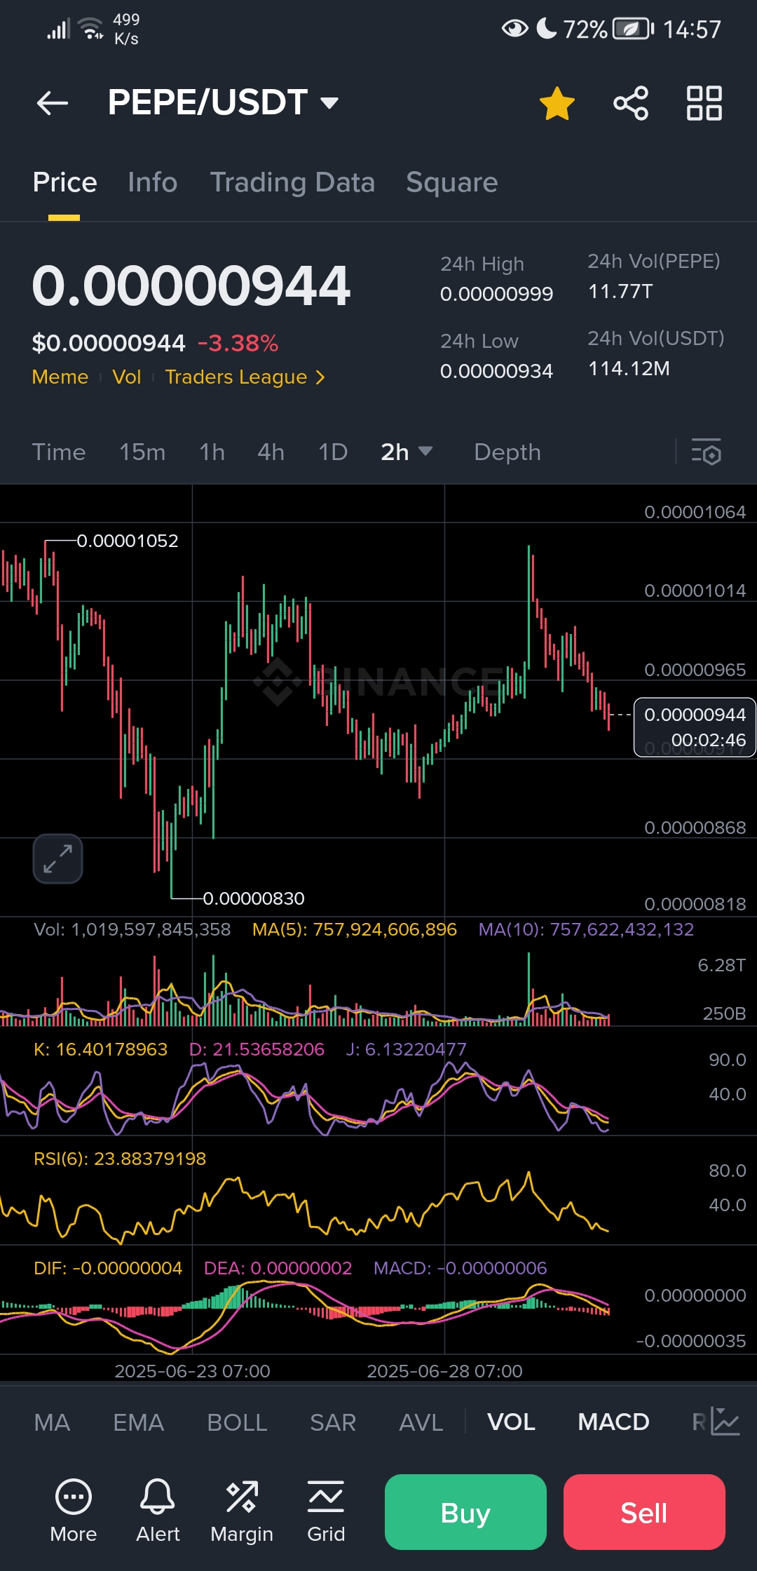Toggle the AVL indicator
The height and width of the screenshot is (1571, 757).
tap(421, 1422)
